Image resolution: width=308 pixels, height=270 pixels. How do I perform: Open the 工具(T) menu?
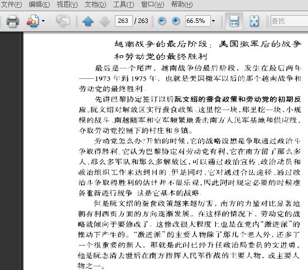coord(123,4)
